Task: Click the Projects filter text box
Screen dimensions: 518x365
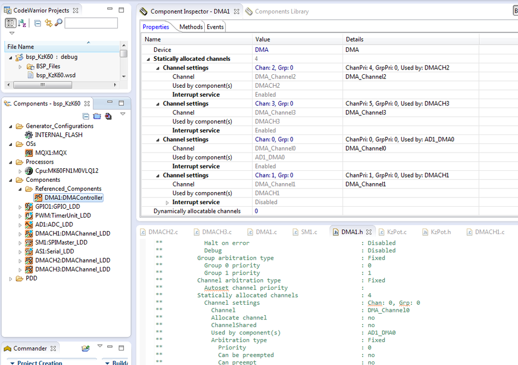Action: tap(91, 23)
